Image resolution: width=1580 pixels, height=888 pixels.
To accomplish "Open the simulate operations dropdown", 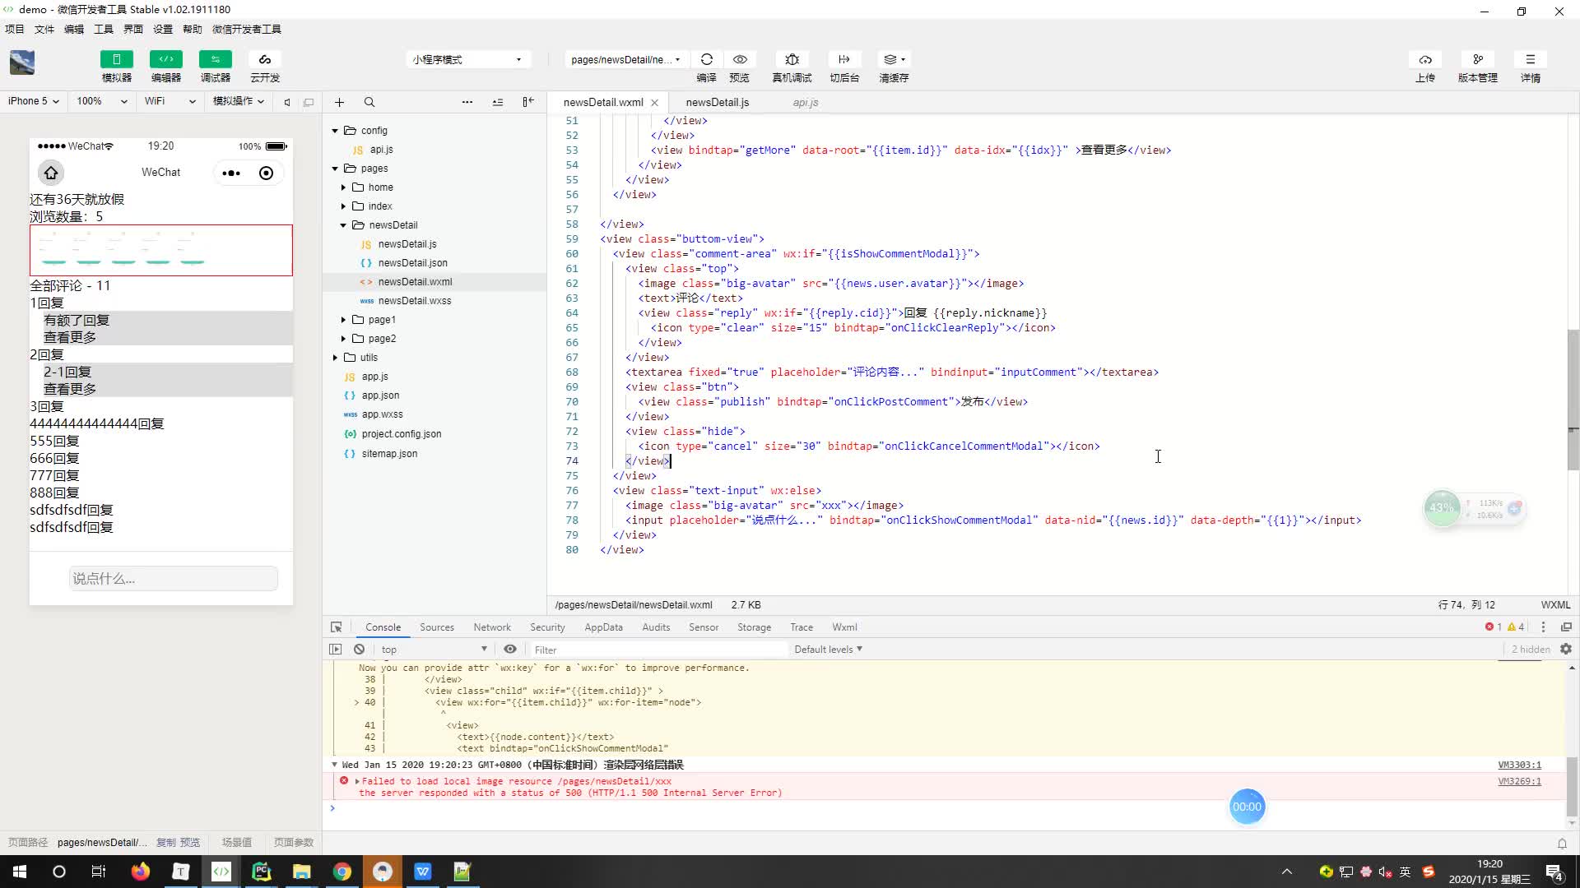I will coord(239,101).
